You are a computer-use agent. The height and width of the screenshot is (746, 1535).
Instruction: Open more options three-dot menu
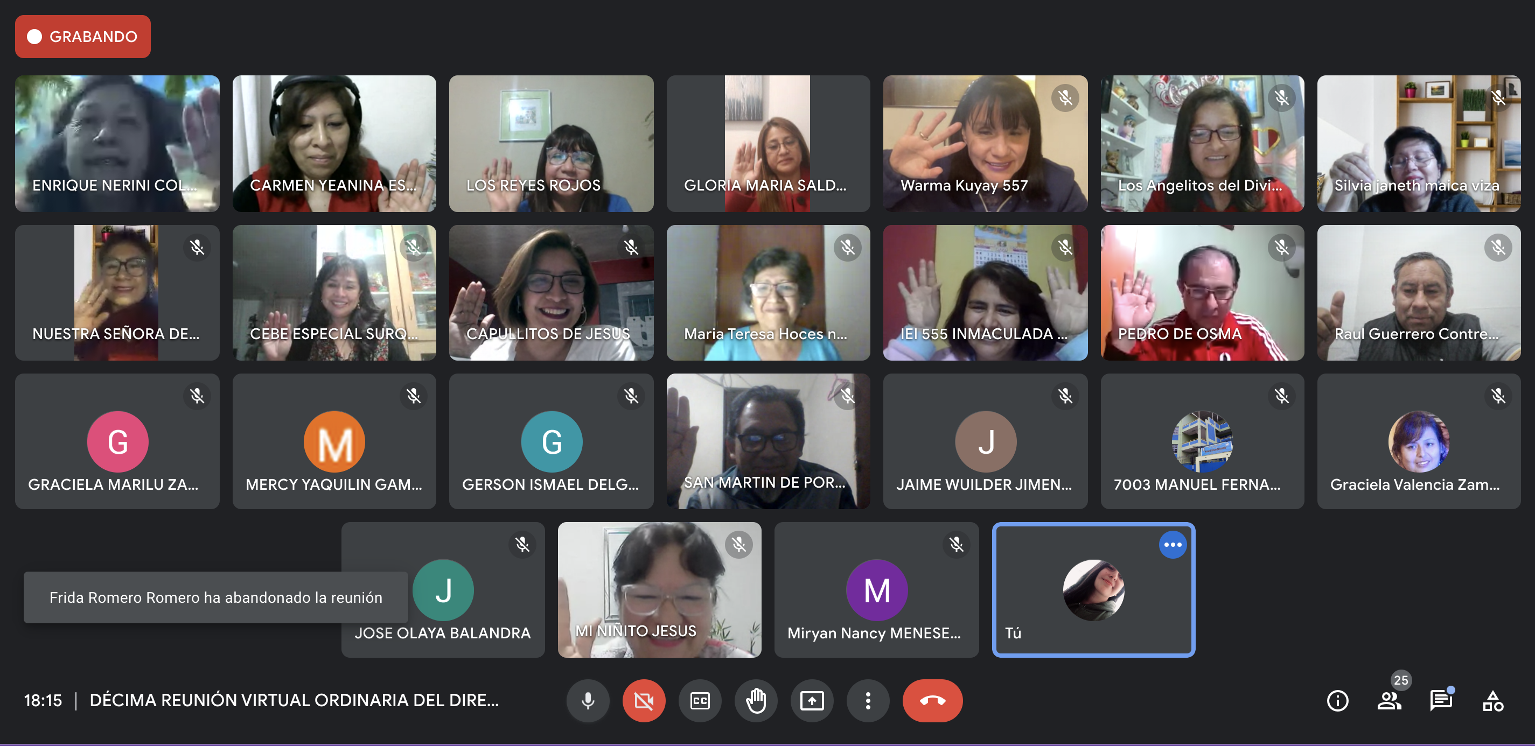tap(868, 701)
